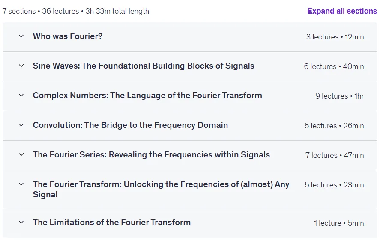Click the Expand all sections link
Viewport: 380px width, 241px height.
(x=342, y=11)
